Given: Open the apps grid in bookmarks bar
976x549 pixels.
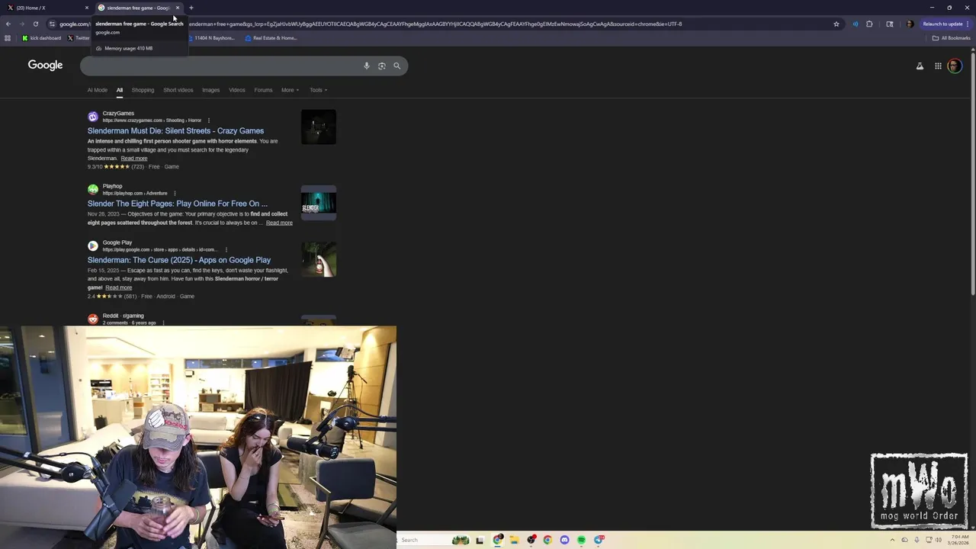Looking at the screenshot, I should point(8,38).
